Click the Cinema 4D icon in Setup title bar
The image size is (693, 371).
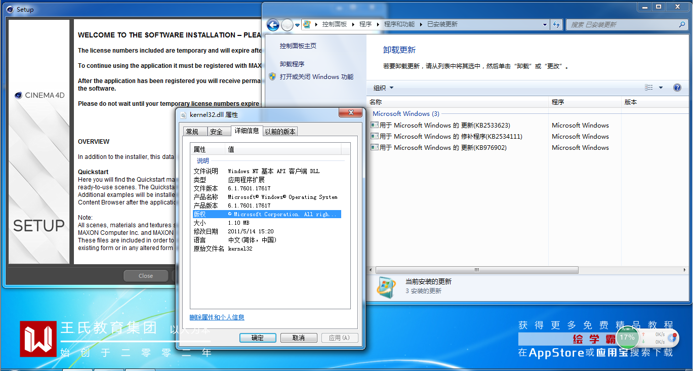10,9
